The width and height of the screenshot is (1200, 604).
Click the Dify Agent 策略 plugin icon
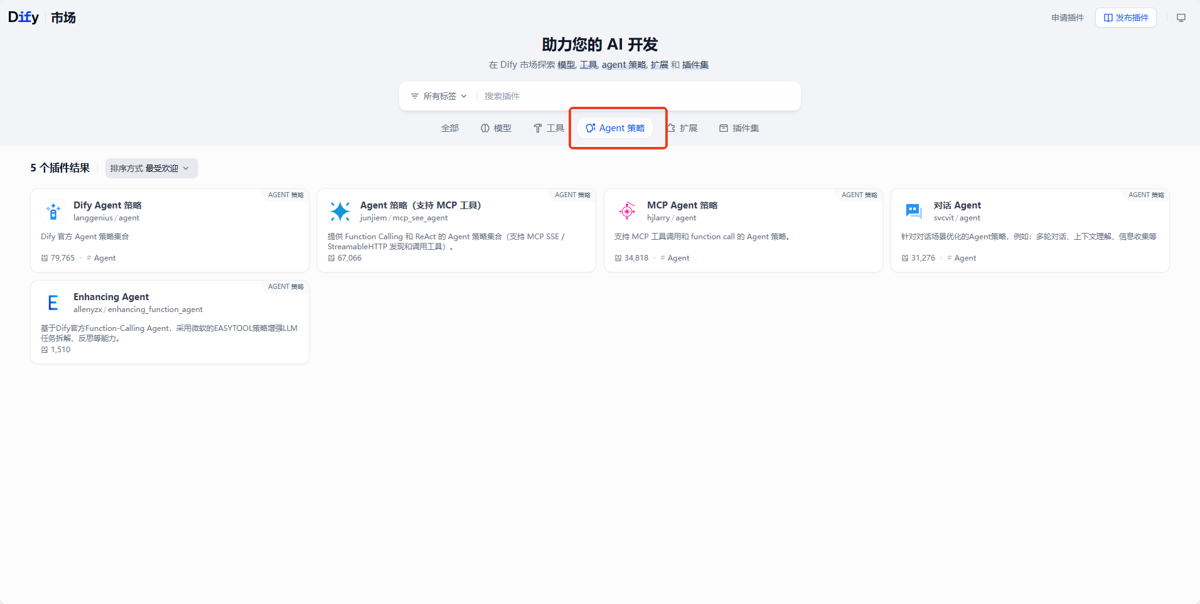53,212
